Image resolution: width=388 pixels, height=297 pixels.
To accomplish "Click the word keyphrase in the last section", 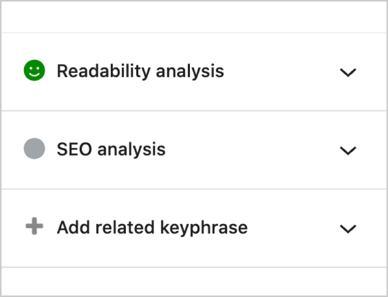I will 204,228.
